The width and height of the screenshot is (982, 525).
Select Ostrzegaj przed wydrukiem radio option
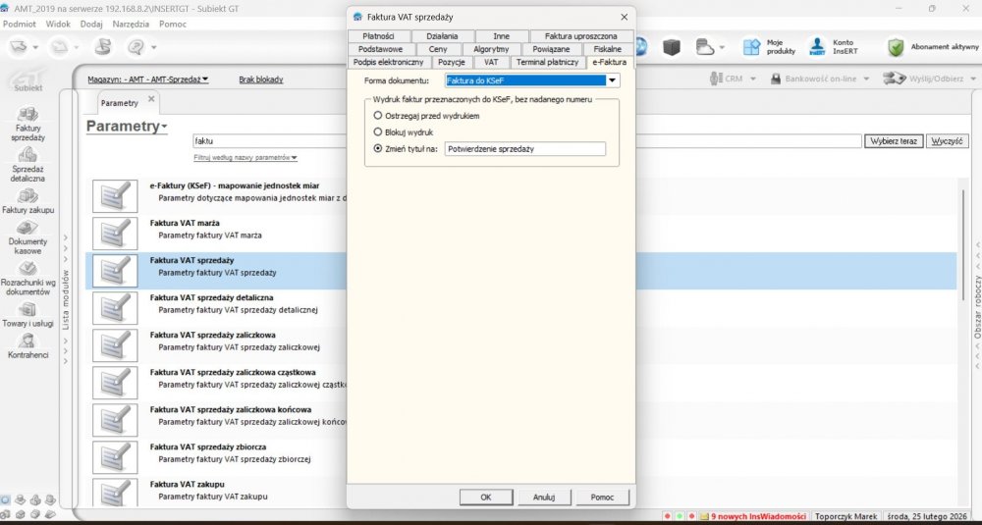coord(378,116)
